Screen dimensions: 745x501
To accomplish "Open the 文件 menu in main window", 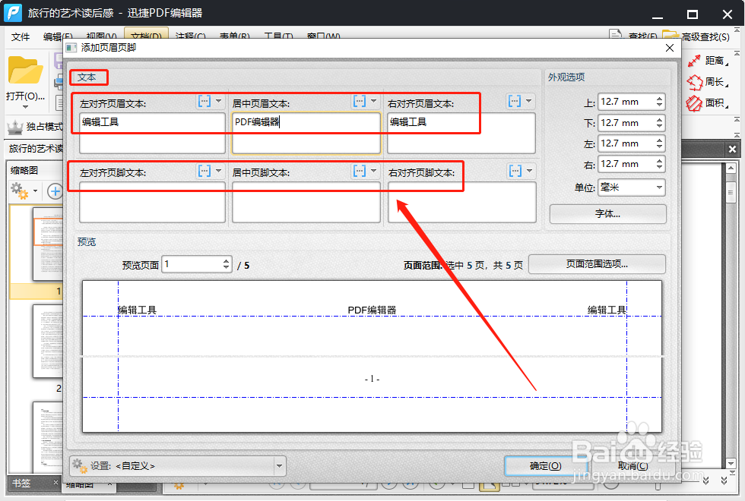I will (21, 37).
